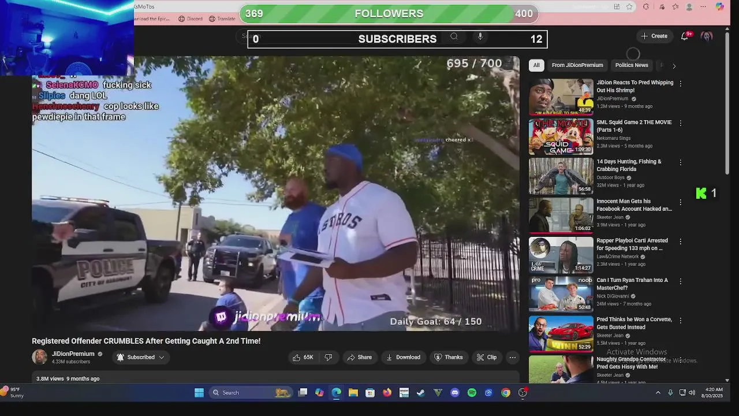The image size is (739, 416).
Task: Open options for Rapper Playboi Carti video
Action: click(x=681, y=242)
